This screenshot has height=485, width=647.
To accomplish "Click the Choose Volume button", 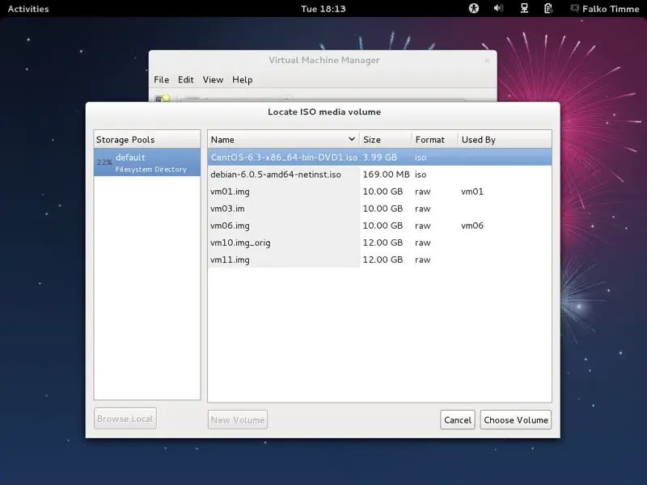I will pyautogui.click(x=516, y=420).
